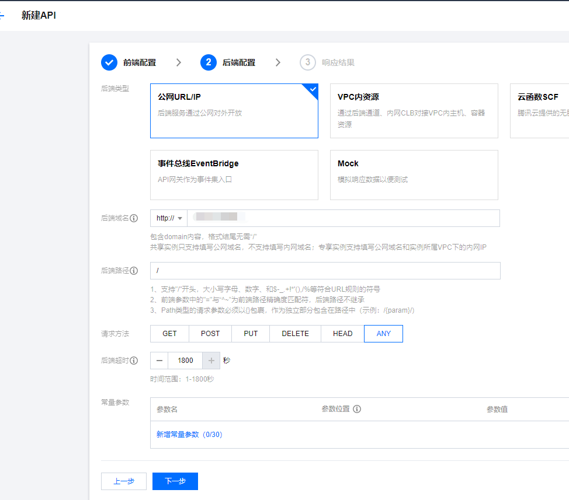
Task: Click the info icon next to 参数位置
Action: (357, 409)
